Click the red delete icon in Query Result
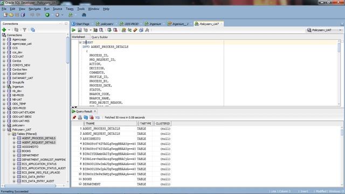This screenshot has width=345, height=194. (x=92, y=117)
